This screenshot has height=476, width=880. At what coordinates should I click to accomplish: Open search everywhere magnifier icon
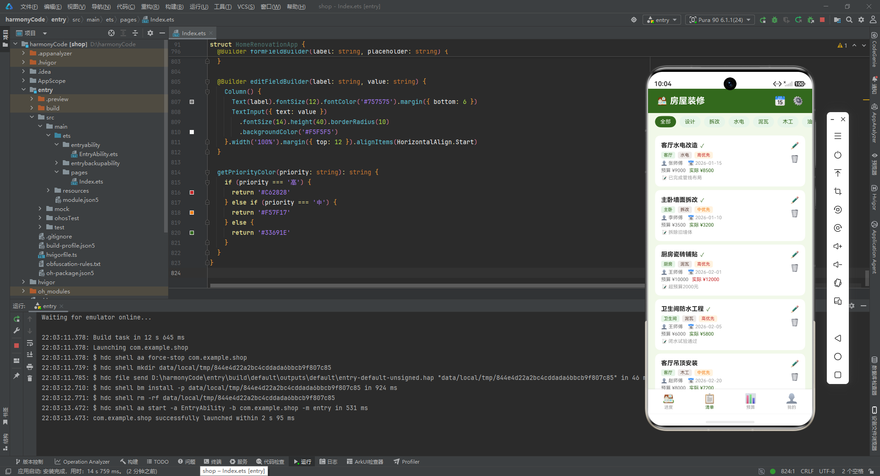pyautogui.click(x=849, y=20)
